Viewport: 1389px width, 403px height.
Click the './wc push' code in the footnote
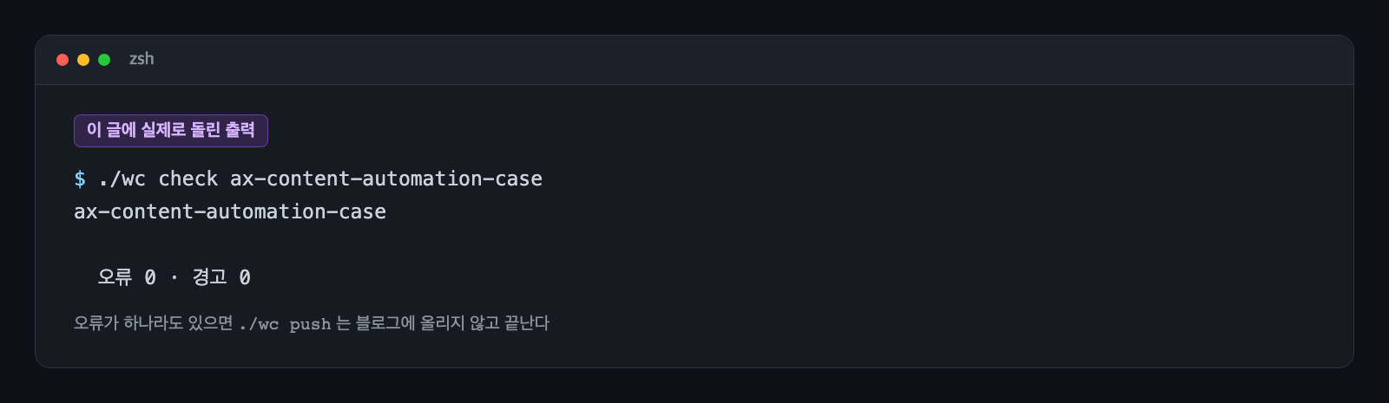coord(285,324)
